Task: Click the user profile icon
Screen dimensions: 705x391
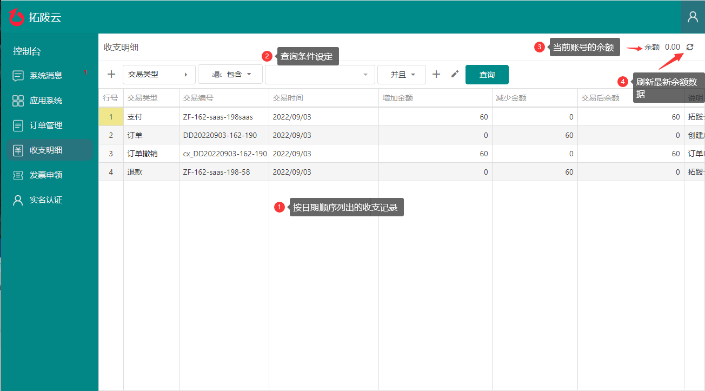Action: (x=693, y=17)
